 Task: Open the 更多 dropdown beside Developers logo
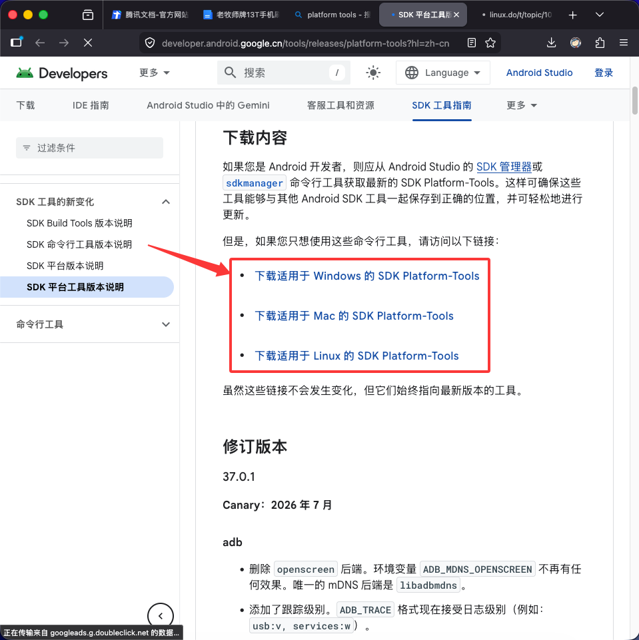tap(154, 73)
